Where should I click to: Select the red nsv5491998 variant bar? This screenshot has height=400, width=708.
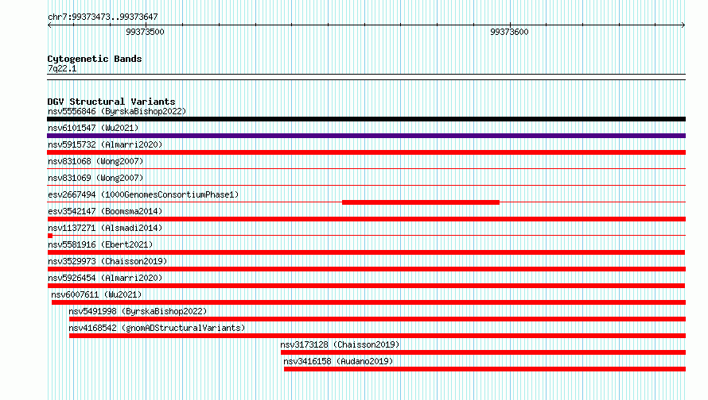point(378,319)
